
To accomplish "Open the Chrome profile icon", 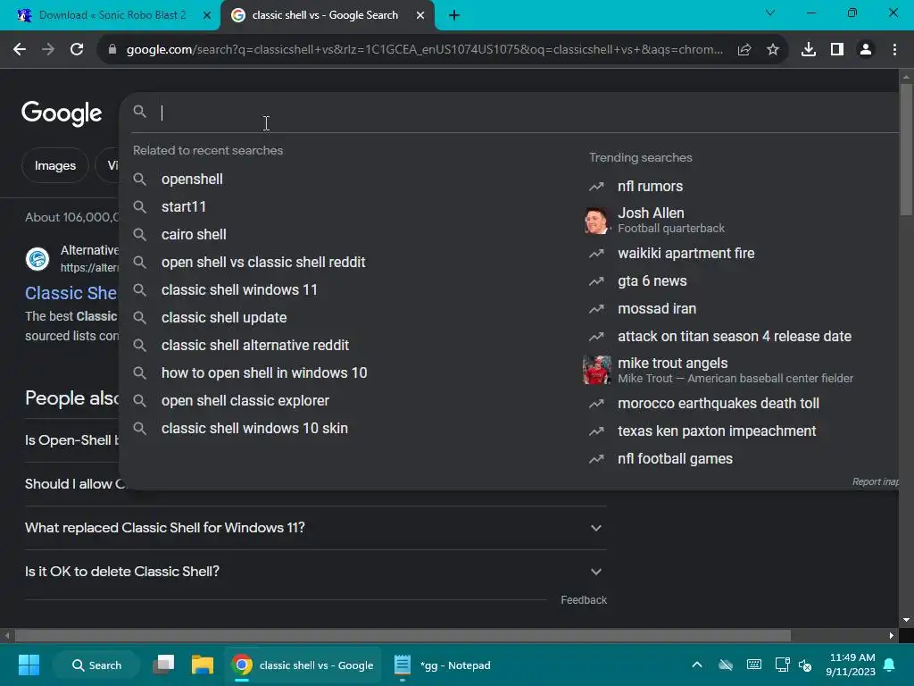I will tap(866, 50).
